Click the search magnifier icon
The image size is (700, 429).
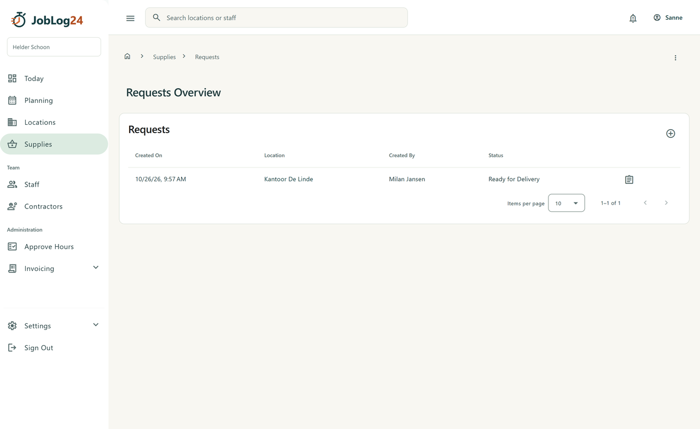click(x=156, y=18)
